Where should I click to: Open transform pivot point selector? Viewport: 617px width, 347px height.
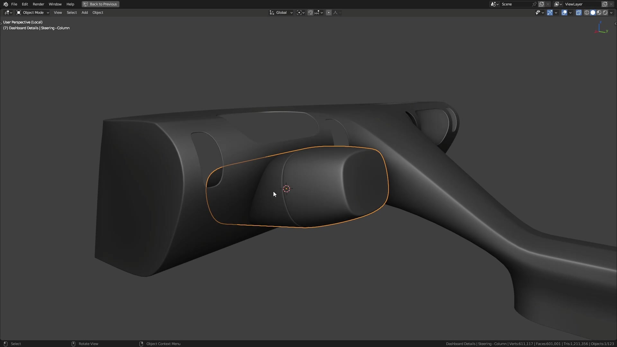pos(300,13)
